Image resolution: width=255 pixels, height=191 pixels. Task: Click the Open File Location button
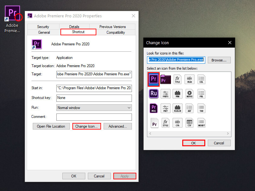pos(51,126)
